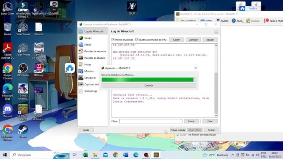Open Chrome from the taskbar
The width and height of the screenshot is (283, 159).
pos(115,155)
